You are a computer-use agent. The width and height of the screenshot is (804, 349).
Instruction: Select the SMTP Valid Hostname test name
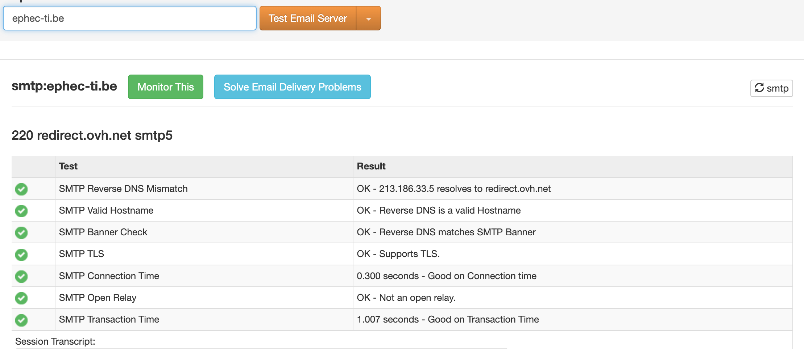tap(106, 210)
